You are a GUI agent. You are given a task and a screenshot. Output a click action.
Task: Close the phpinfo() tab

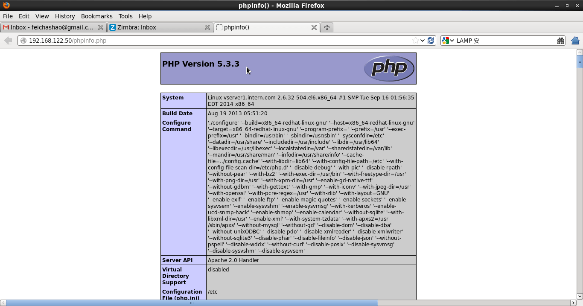[x=314, y=27]
